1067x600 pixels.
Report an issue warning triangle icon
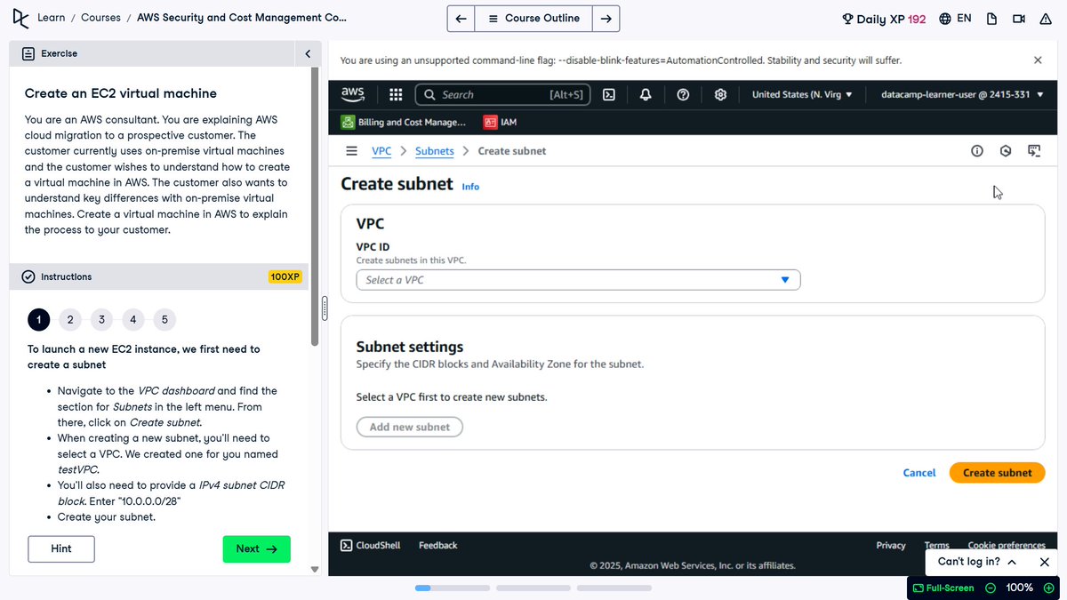pos(1046,19)
